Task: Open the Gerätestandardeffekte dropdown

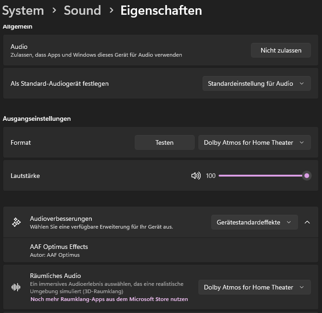Action: pos(254,222)
